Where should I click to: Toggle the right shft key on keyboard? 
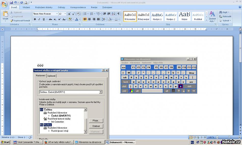click(x=189, y=86)
